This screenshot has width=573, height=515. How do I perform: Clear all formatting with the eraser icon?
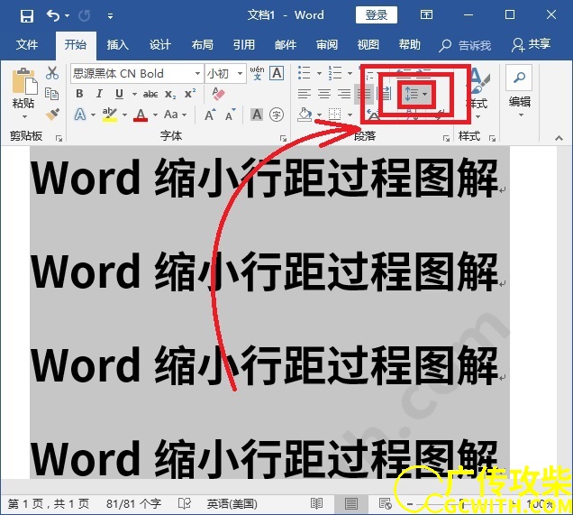tap(218, 94)
